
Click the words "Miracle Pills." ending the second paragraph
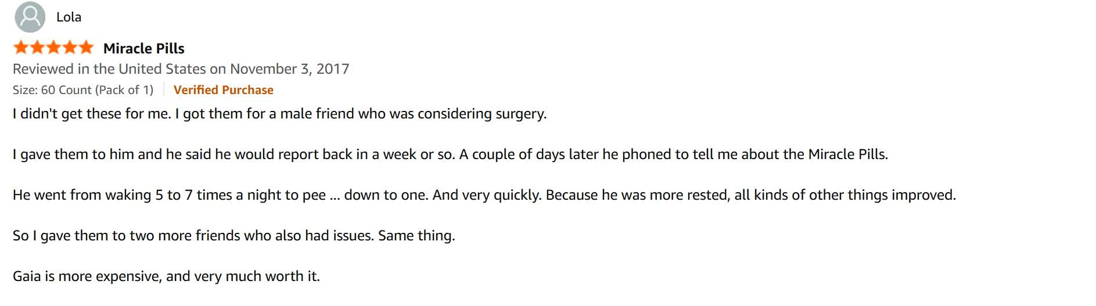pos(849,154)
